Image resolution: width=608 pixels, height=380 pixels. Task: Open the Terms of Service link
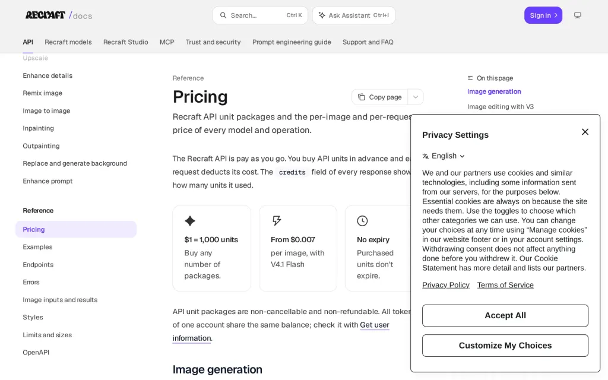point(505,285)
